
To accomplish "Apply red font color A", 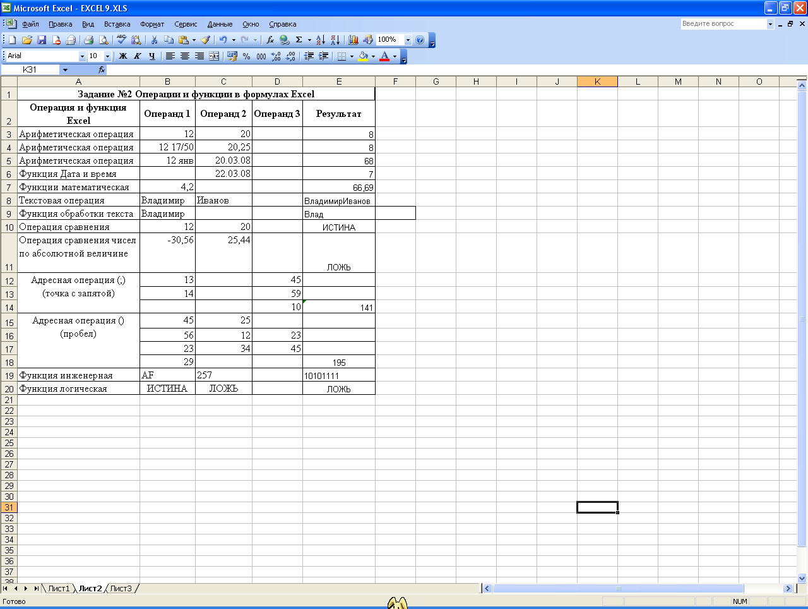I will [x=384, y=56].
